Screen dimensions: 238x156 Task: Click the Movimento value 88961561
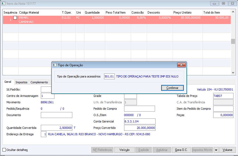click(x=47, y=102)
